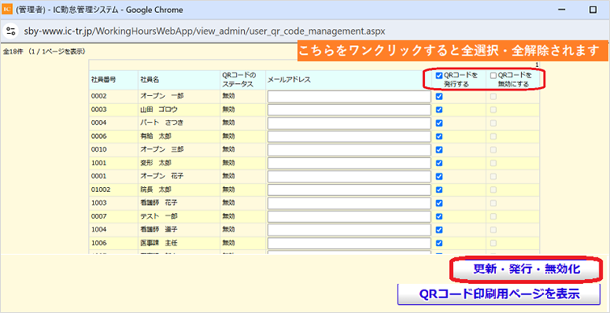Minimize the Chrome window
Image resolution: width=610 pixels, height=313 pixels.
[x=562, y=10]
